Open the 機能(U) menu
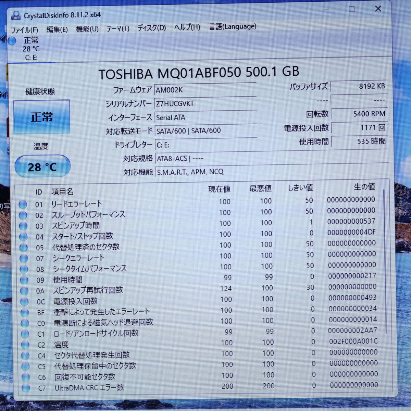This screenshot has width=411, height=411. 87,29
